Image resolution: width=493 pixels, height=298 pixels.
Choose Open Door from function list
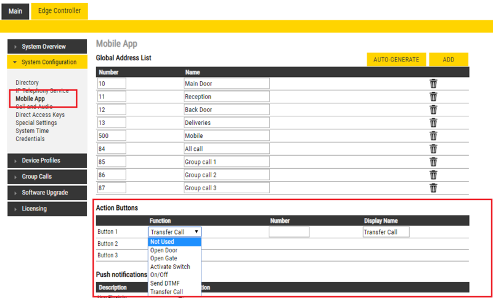(164, 251)
